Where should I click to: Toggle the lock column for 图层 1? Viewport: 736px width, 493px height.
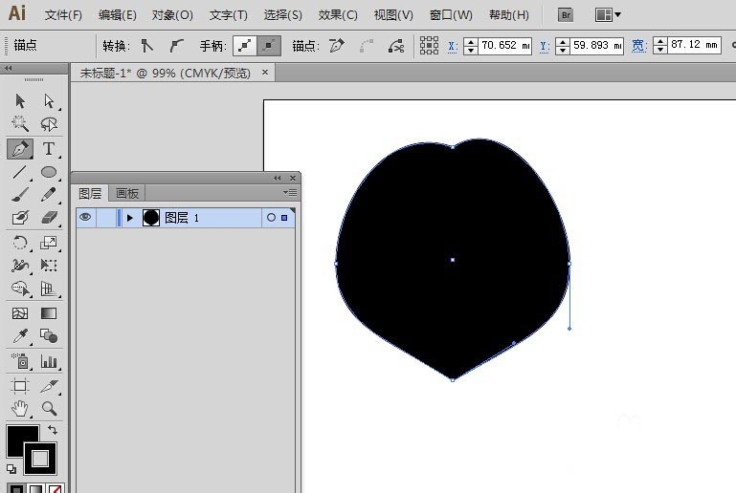(105, 218)
